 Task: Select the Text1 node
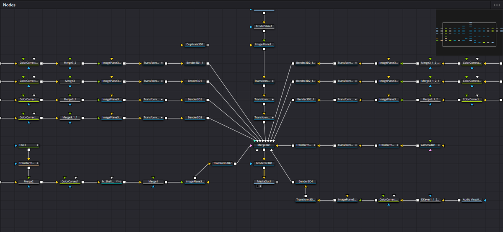29,145
